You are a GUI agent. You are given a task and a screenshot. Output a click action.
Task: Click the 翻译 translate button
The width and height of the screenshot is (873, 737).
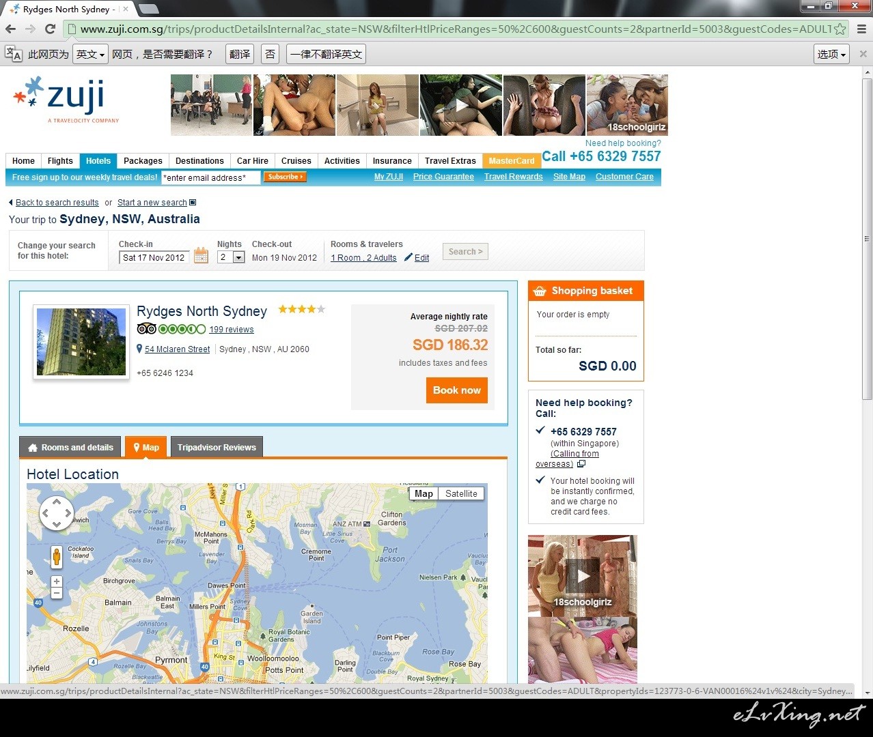[240, 54]
